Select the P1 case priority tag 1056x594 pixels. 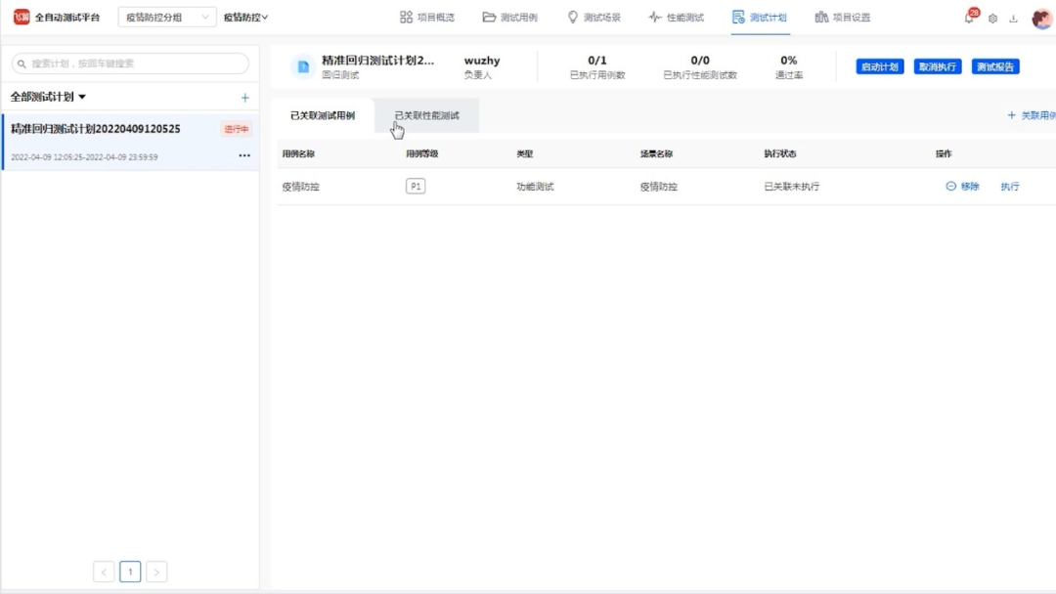click(415, 186)
